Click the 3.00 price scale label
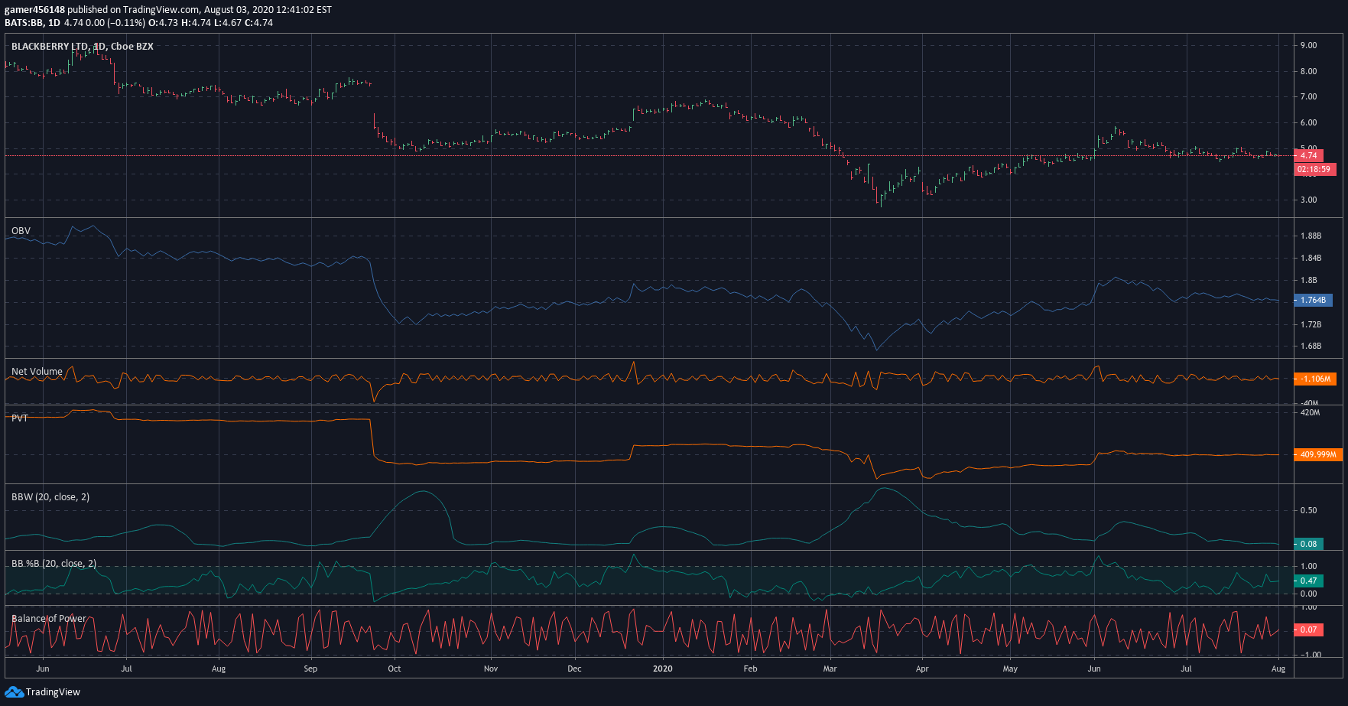 pyautogui.click(x=1309, y=200)
